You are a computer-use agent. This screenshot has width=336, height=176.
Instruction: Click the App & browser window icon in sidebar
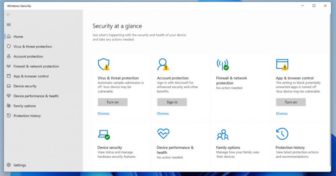[8, 76]
